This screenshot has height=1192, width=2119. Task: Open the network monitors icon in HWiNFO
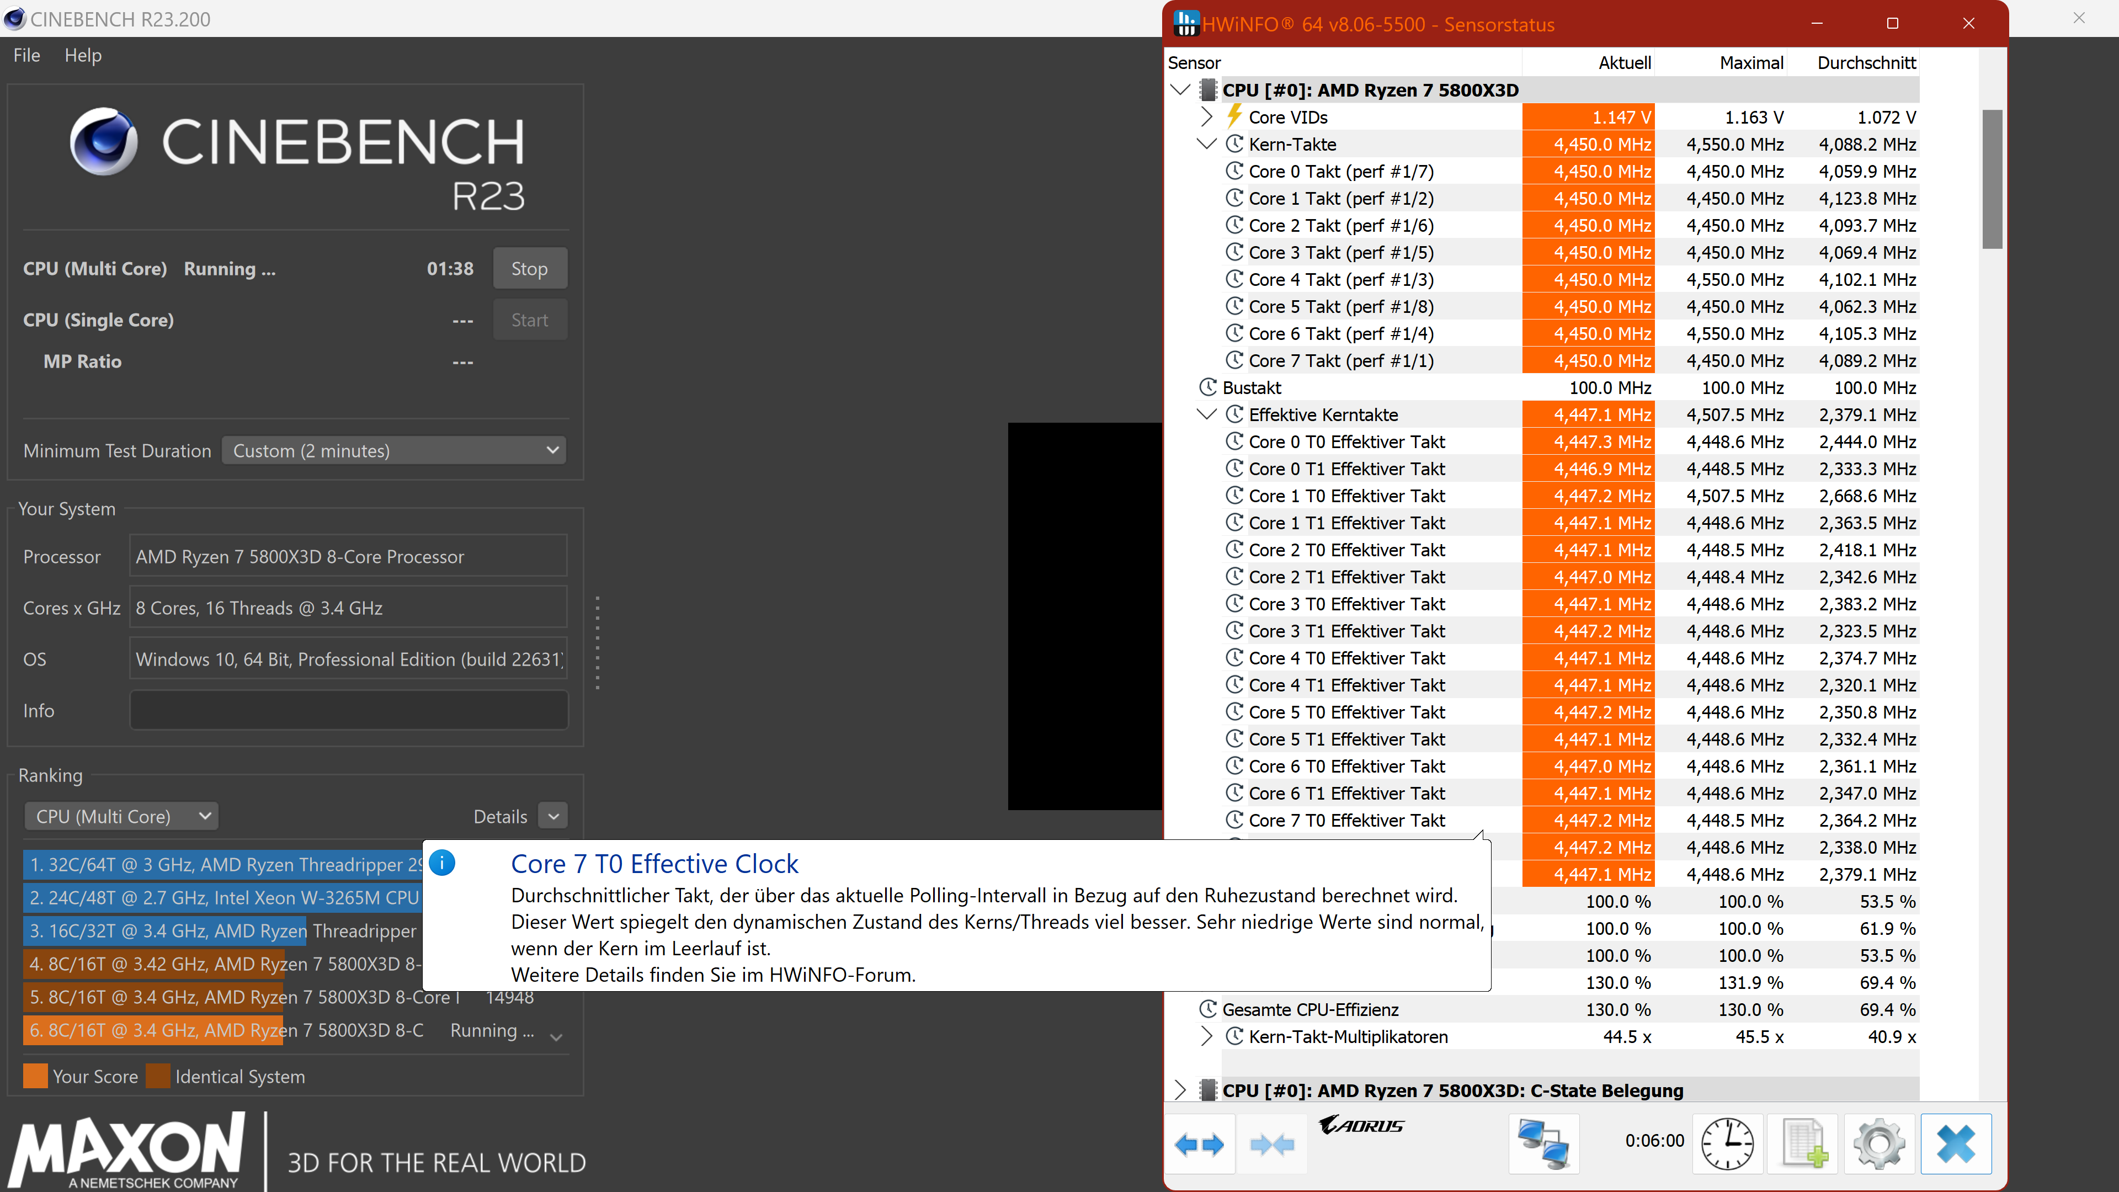1543,1143
